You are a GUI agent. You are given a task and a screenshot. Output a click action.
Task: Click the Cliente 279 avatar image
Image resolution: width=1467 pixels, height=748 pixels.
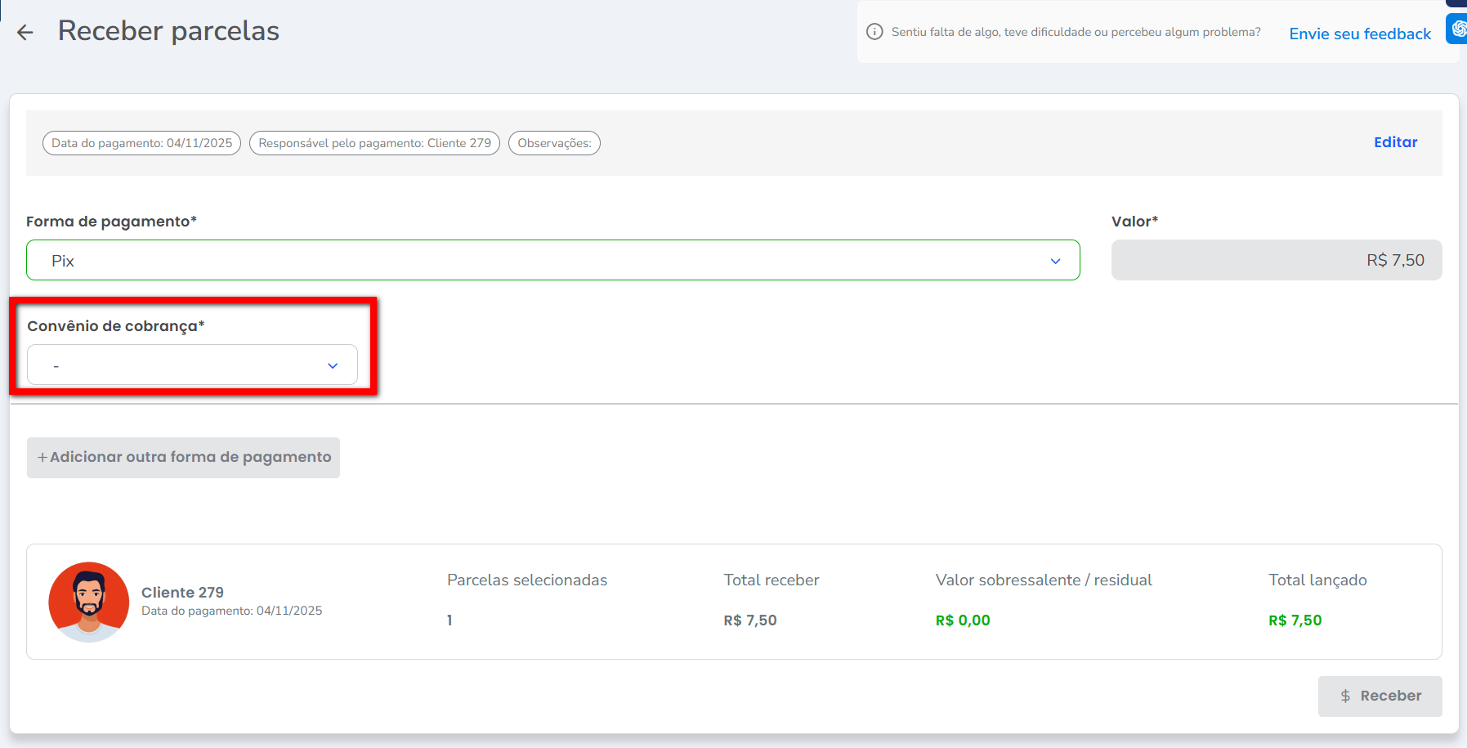pyautogui.click(x=89, y=602)
